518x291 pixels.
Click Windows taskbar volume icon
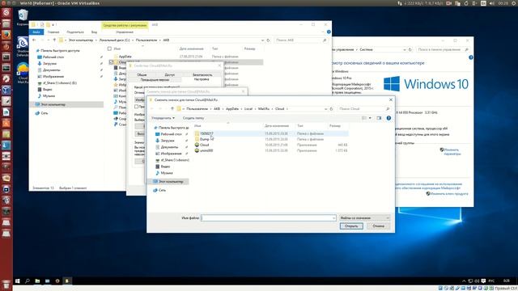(x=477, y=280)
